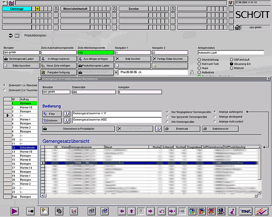The width and height of the screenshot is (272, 217).
Task: Select 'Nur gesperrte Gemengesätze' radio button
Action: (x=167, y=116)
